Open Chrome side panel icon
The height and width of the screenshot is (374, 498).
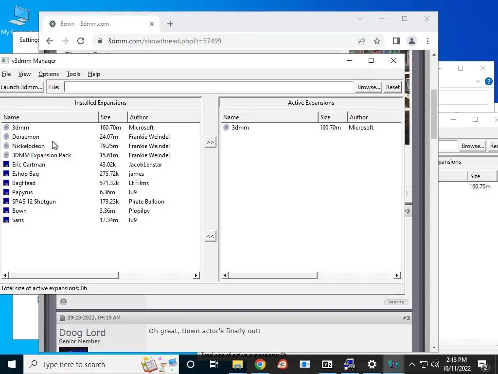(x=396, y=41)
